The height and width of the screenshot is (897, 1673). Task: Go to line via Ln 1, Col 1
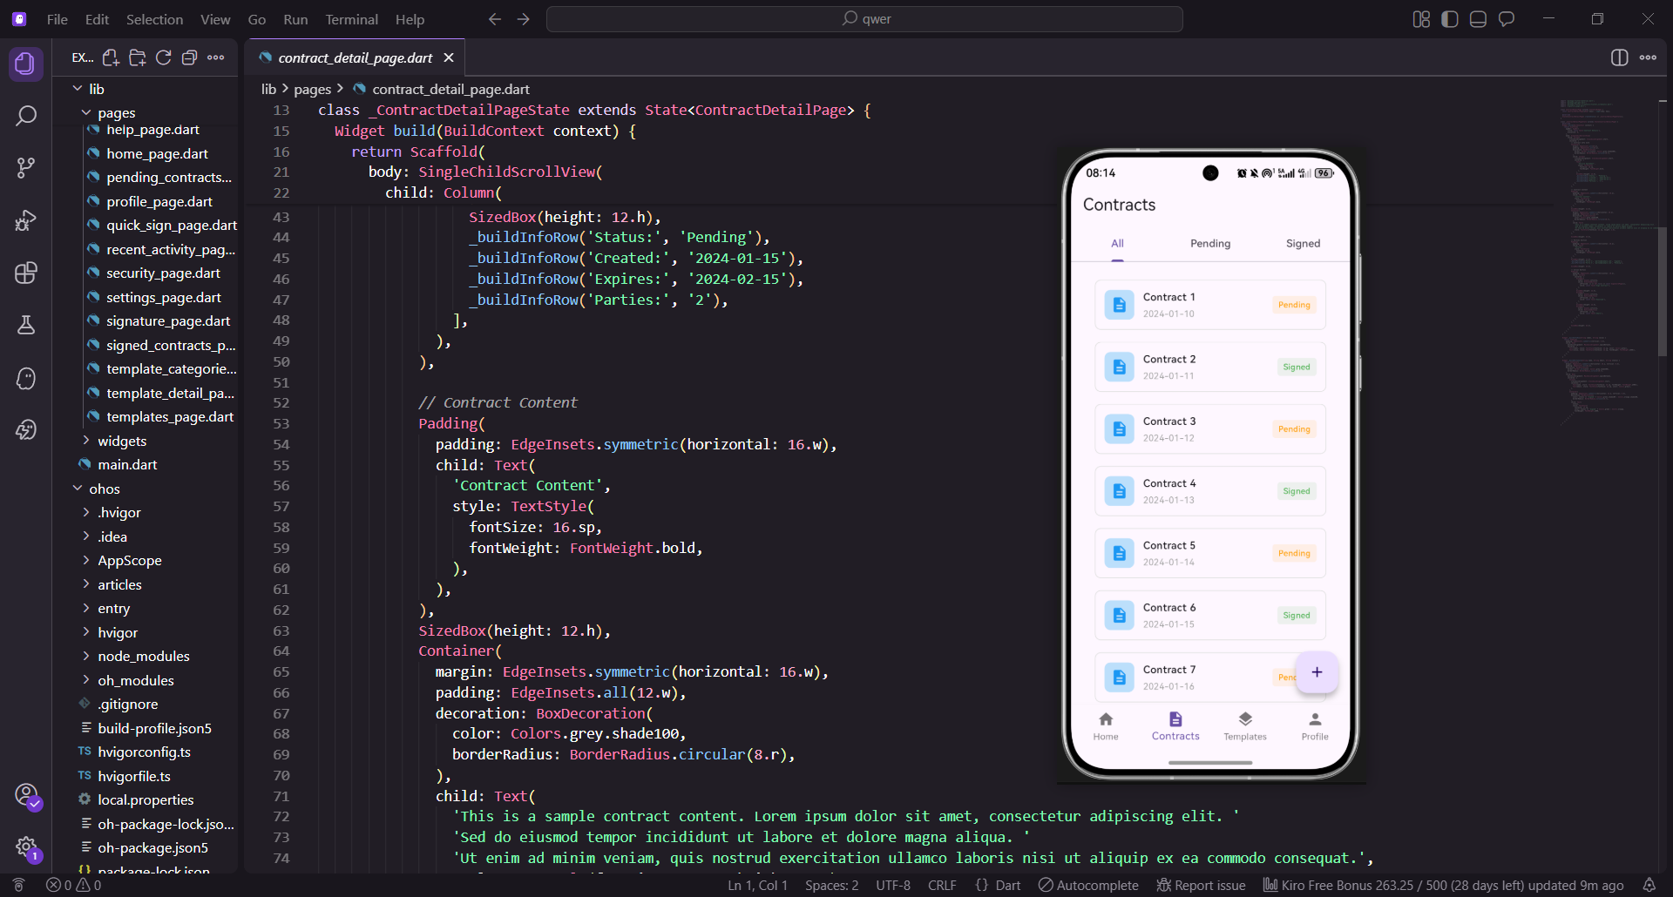757,885
